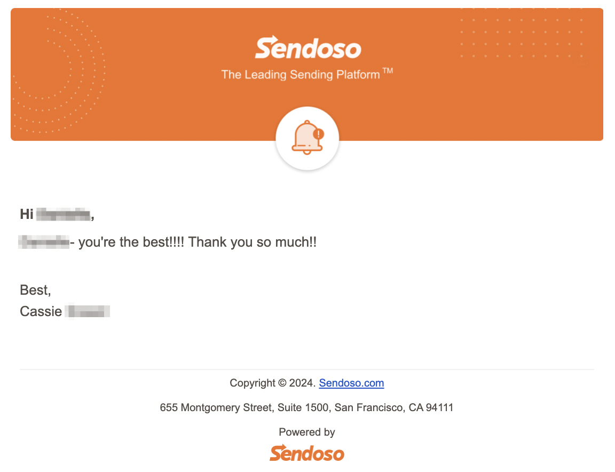Click the horizontal divider above the footer
Viewport: 615px width, 472px height.
click(x=307, y=369)
